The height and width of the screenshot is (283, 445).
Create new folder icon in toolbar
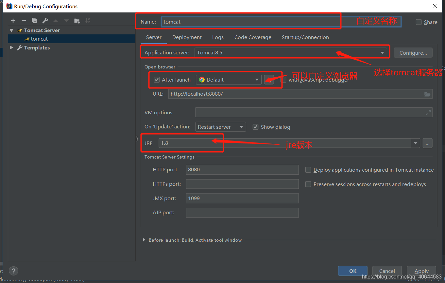77,21
